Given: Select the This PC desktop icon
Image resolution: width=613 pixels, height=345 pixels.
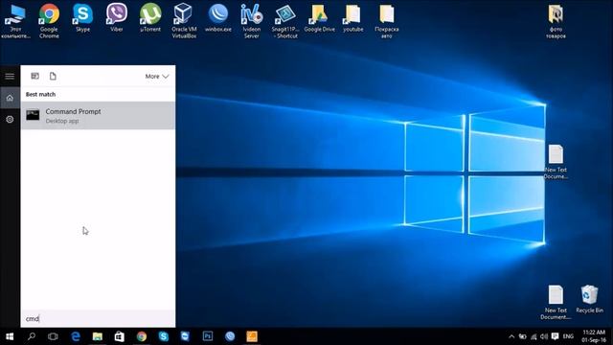Looking at the screenshot, I should click(x=15, y=21).
